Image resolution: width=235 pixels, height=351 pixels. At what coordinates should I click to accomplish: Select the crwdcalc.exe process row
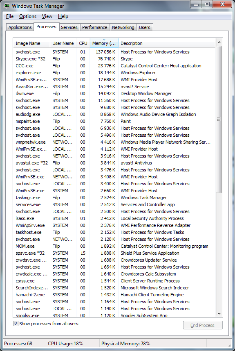click(114, 274)
